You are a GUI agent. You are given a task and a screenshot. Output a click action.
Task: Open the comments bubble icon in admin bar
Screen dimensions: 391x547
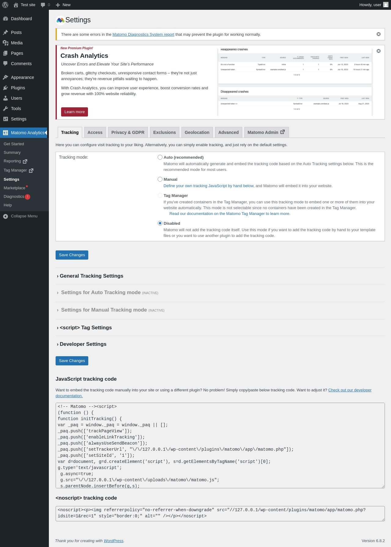click(43, 5)
